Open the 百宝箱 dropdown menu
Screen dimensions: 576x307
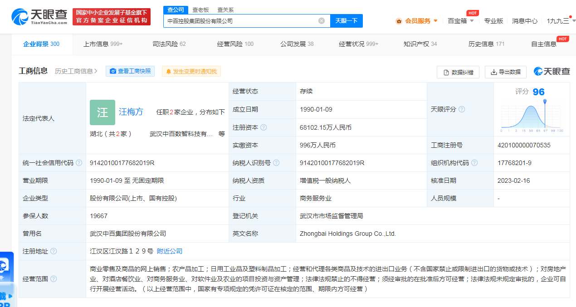click(x=461, y=21)
